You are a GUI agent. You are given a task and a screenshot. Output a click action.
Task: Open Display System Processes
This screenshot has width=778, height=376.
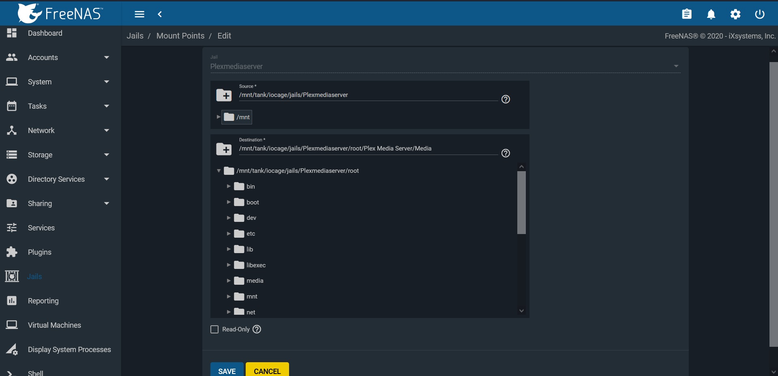coord(69,350)
